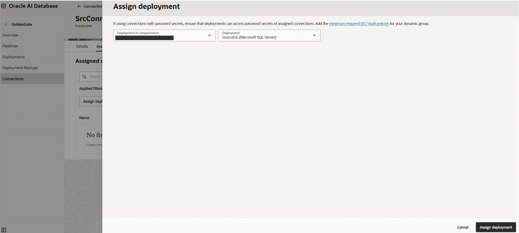
Task: Open Deployment Backups in the sidebar
Action: [x=20, y=68]
